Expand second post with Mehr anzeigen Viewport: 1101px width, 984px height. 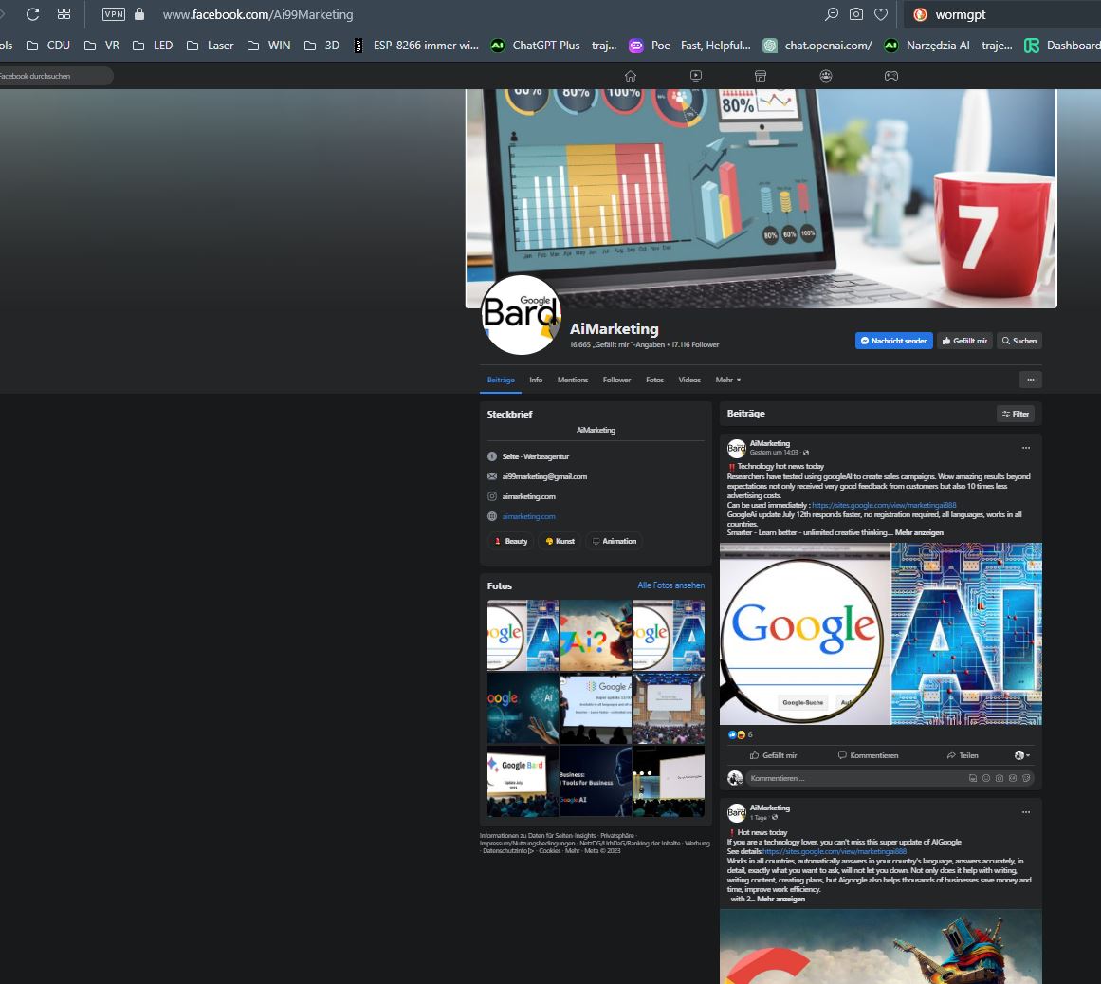point(780,899)
